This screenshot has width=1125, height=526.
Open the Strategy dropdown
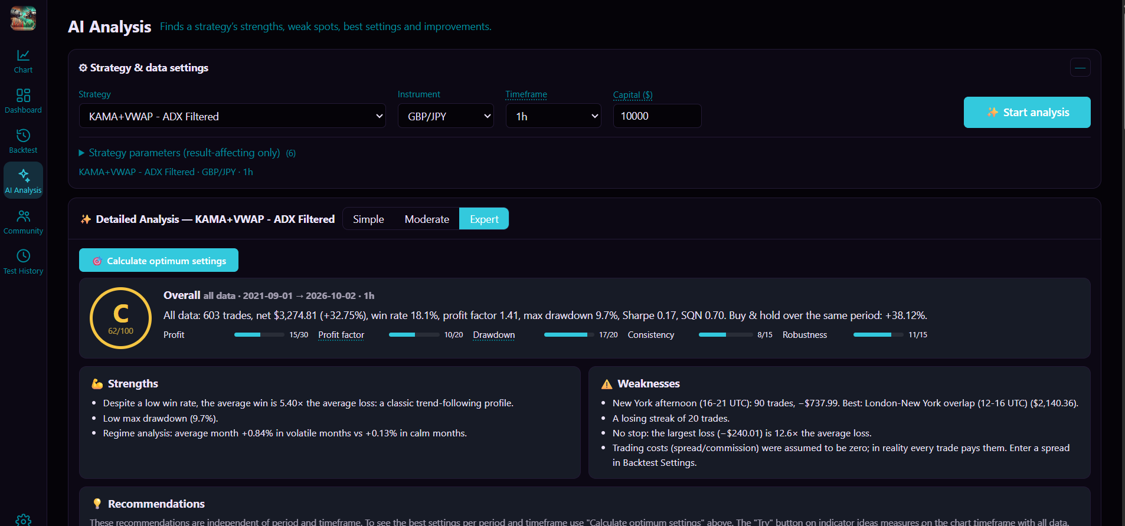pos(233,116)
